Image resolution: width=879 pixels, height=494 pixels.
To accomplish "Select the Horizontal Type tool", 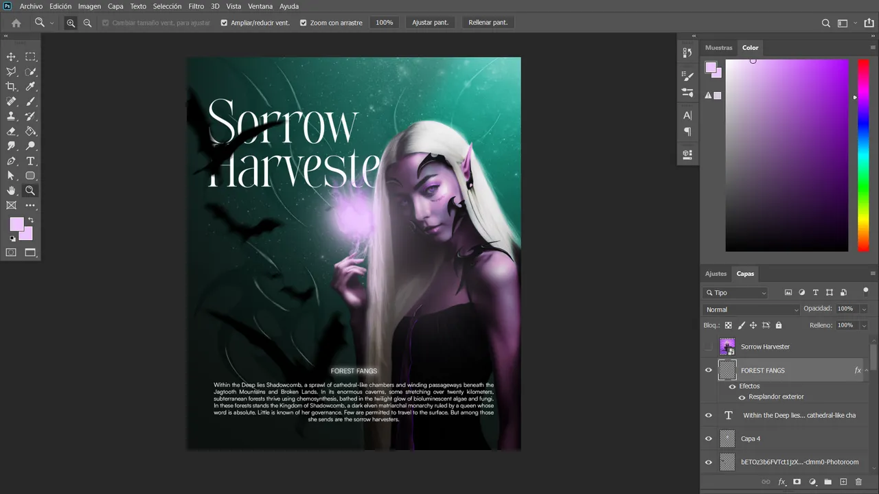I will [x=30, y=161].
